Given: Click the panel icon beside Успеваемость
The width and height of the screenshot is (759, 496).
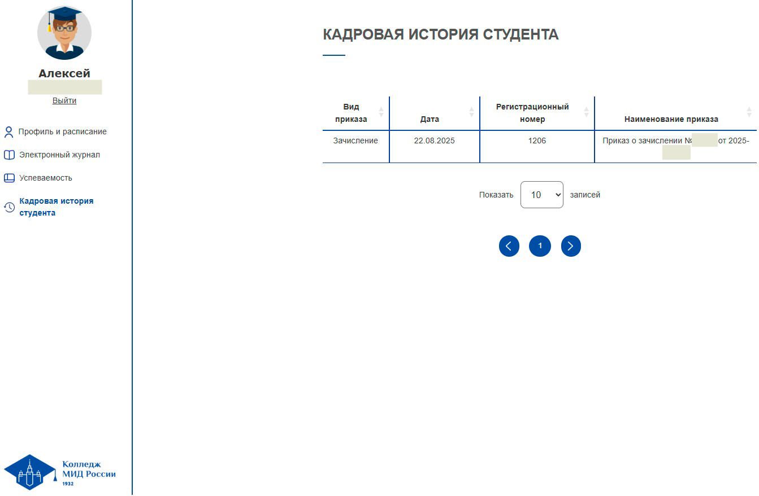Looking at the screenshot, I should [9, 178].
